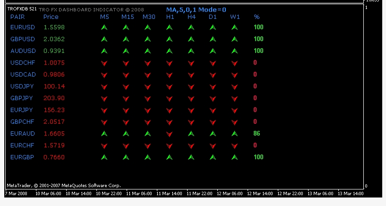Image resolution: width=386 pixels, height=206 pixels.
Task: Click the EURAUD W1 green up arrow
Action: 234,134
